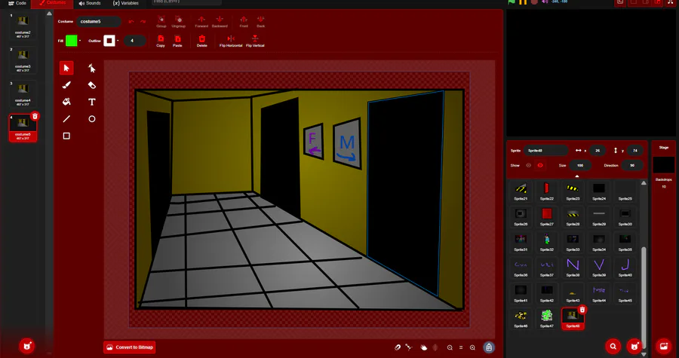Screen dimensions: 679x358
Task: Select the Rectangle tool
Action: click(x=66, y=136)
